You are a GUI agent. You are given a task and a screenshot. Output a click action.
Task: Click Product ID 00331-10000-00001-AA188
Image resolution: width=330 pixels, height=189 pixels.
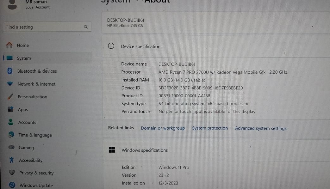pyautogui.click(x=184, y=96)
